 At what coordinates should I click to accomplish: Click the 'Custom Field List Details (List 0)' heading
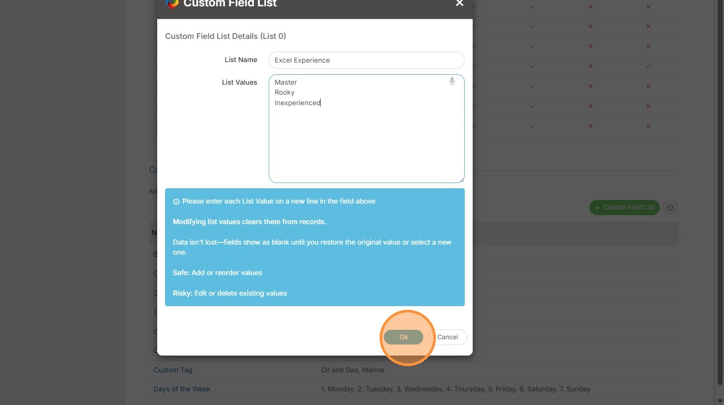226,36
